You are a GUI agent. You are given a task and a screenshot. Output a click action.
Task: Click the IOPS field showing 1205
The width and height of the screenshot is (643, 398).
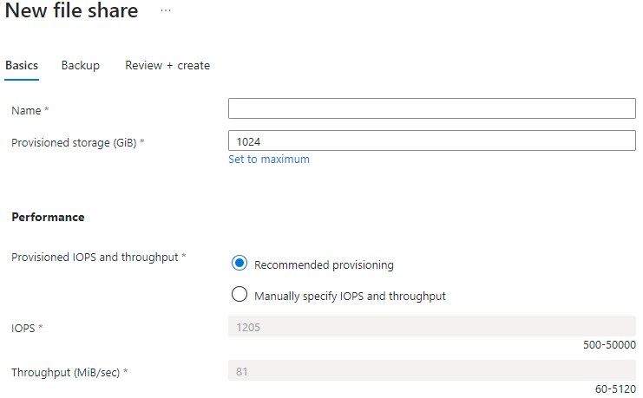431,327
